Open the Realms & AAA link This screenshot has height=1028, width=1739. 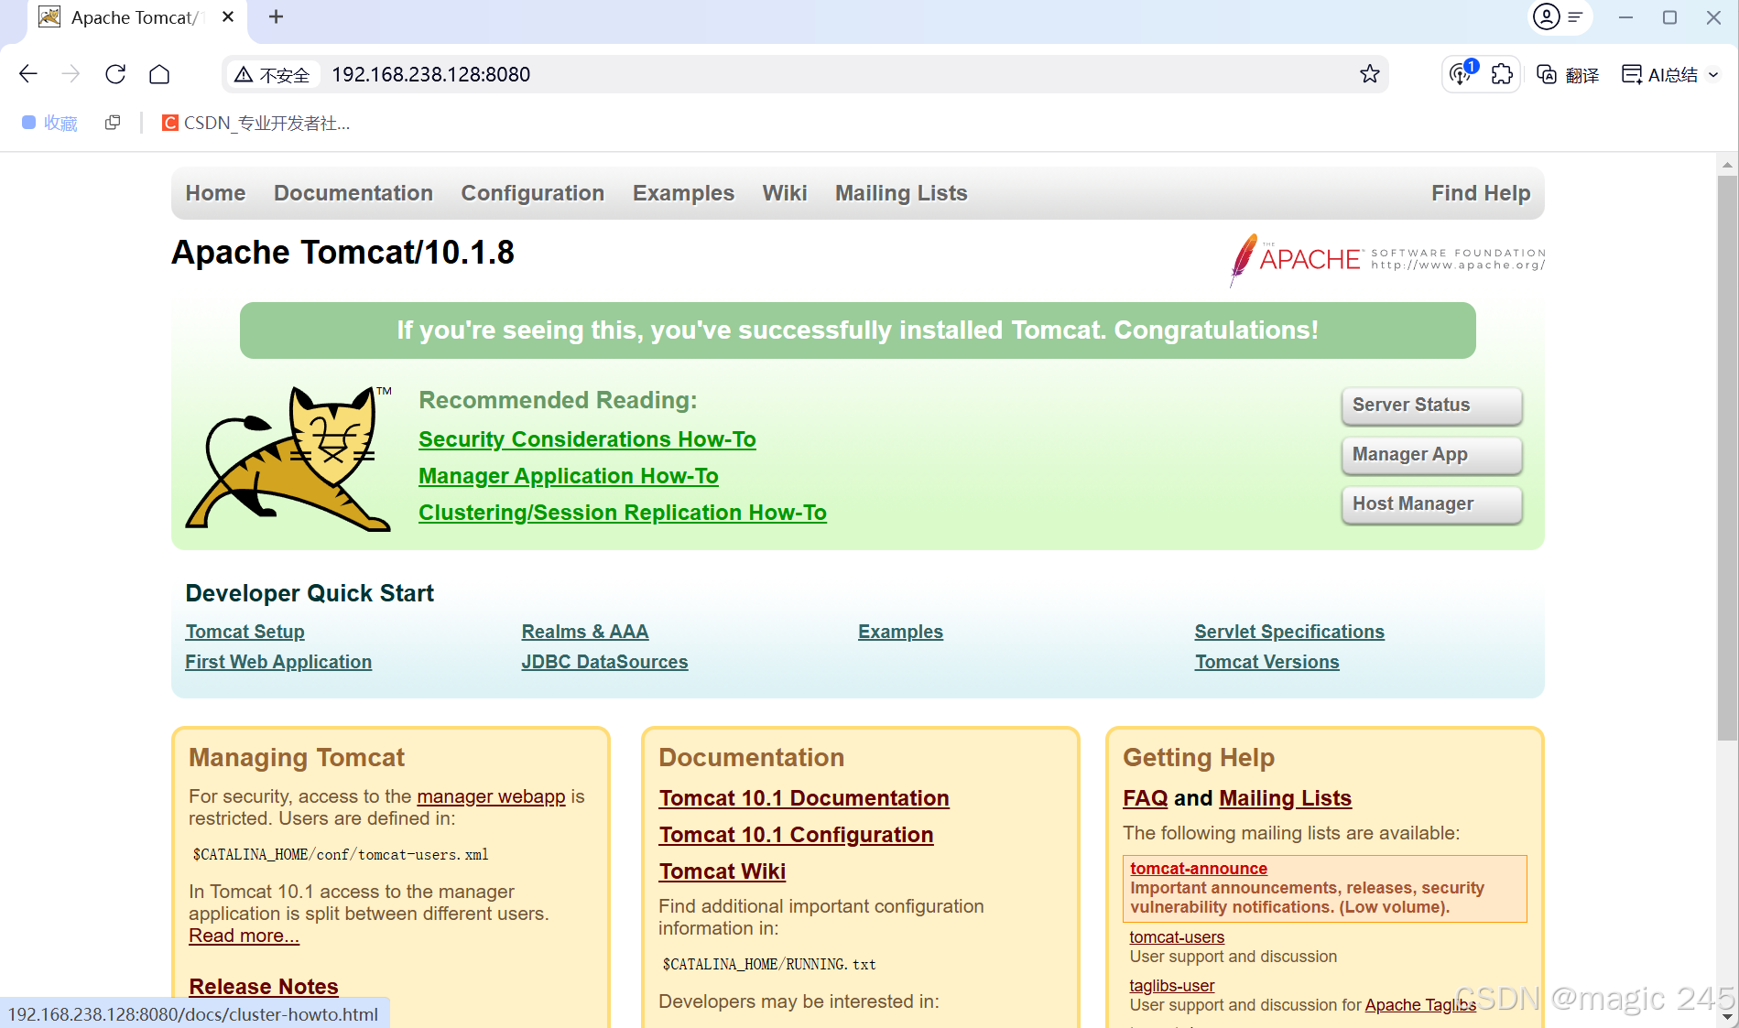(x=585, y=632)
